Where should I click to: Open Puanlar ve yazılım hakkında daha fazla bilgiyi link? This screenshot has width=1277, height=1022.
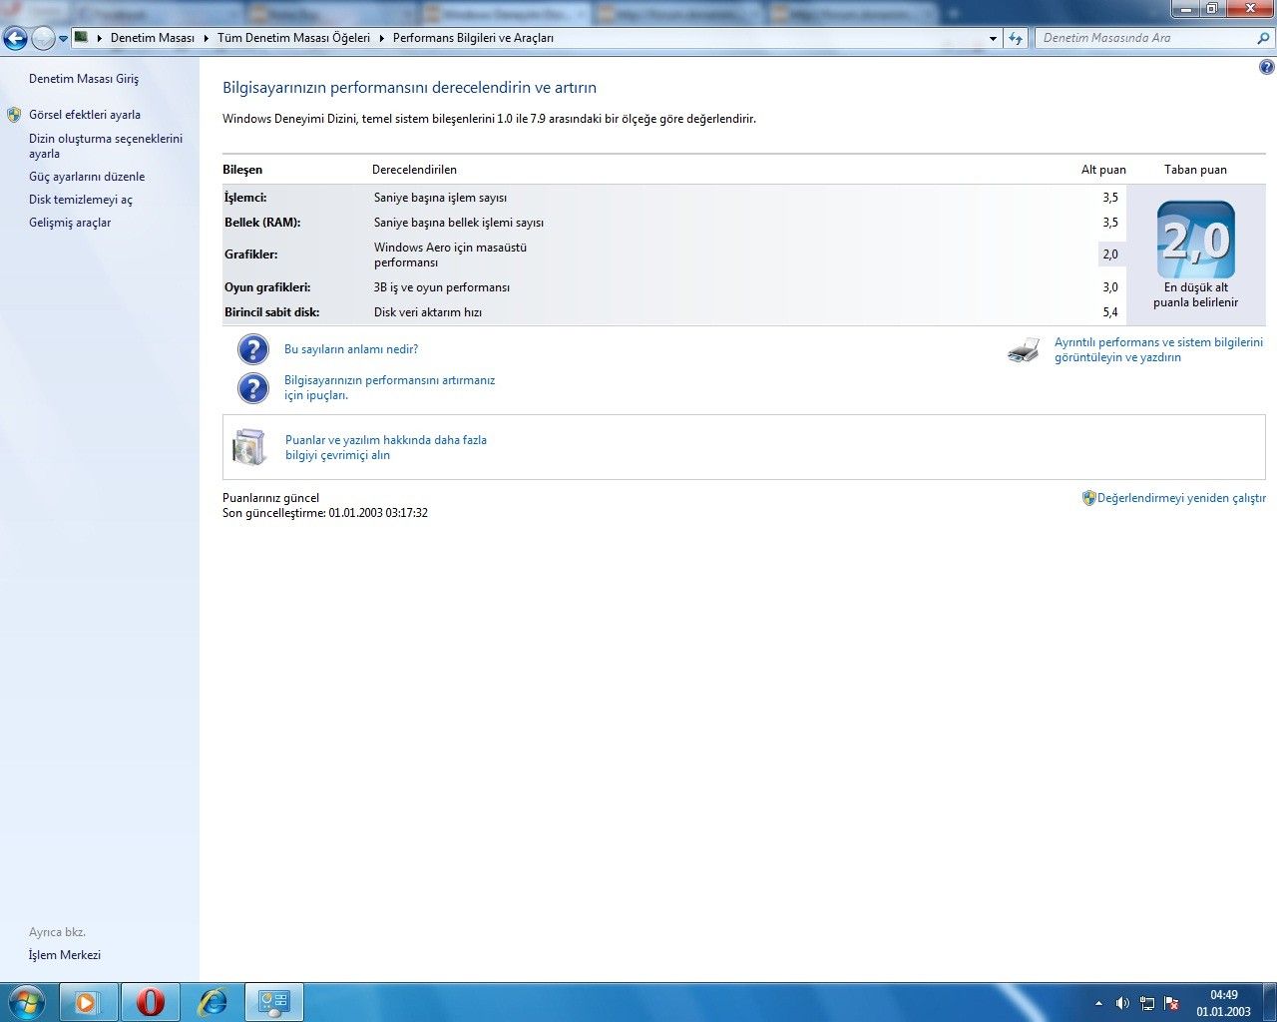(386, 447)
